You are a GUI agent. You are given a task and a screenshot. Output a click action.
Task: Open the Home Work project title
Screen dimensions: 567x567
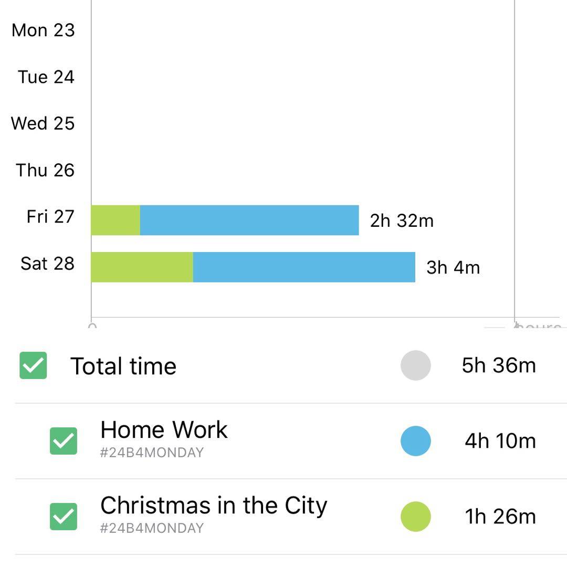[x=164, y=430]
